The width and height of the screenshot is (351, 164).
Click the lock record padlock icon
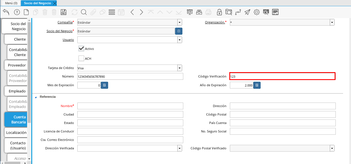(219, 12)
